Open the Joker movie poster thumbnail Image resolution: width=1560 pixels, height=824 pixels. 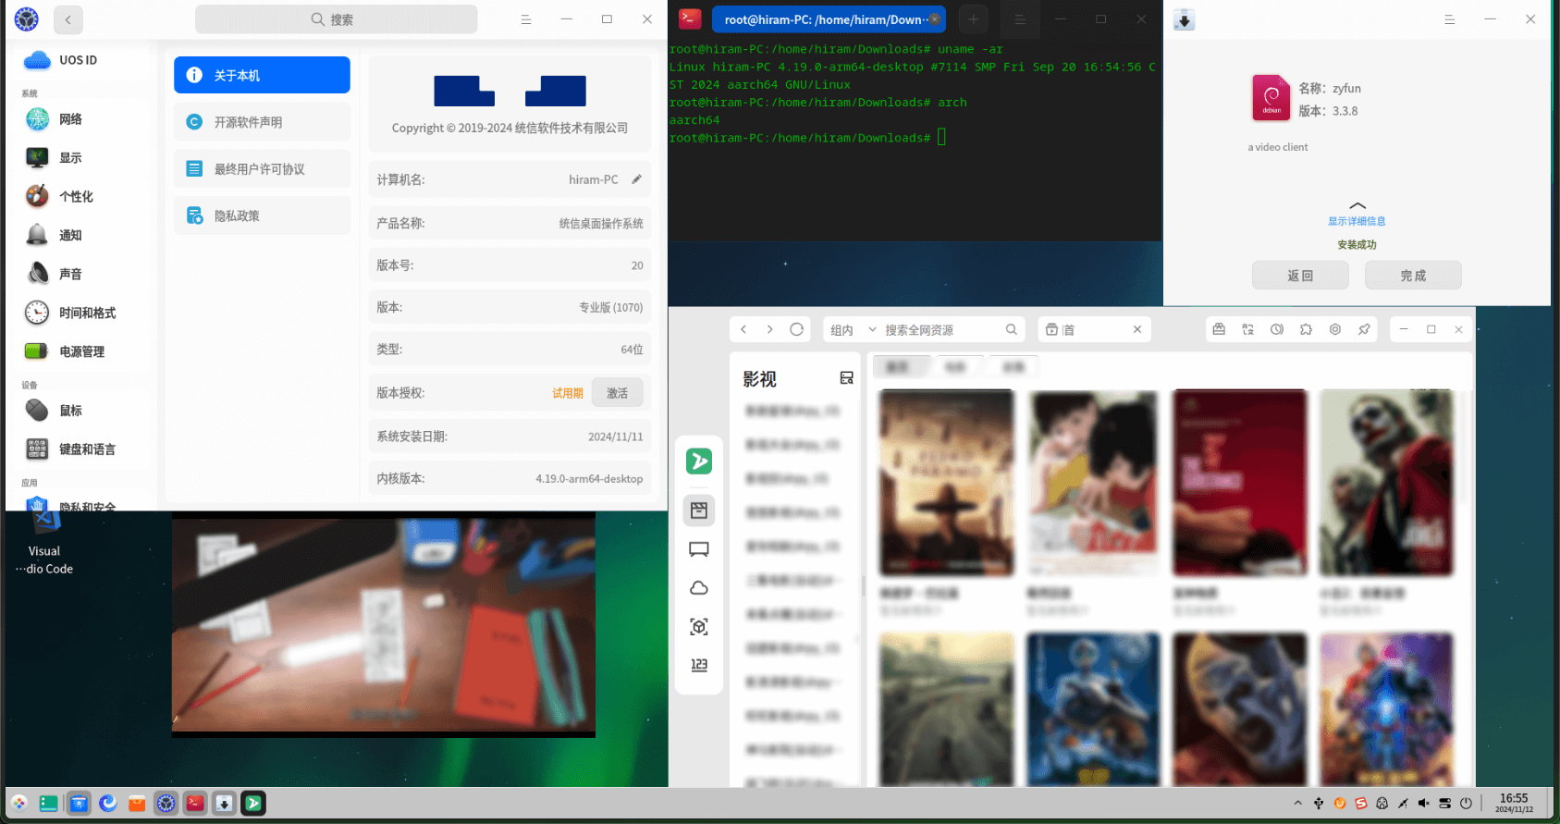(1386, 483)
